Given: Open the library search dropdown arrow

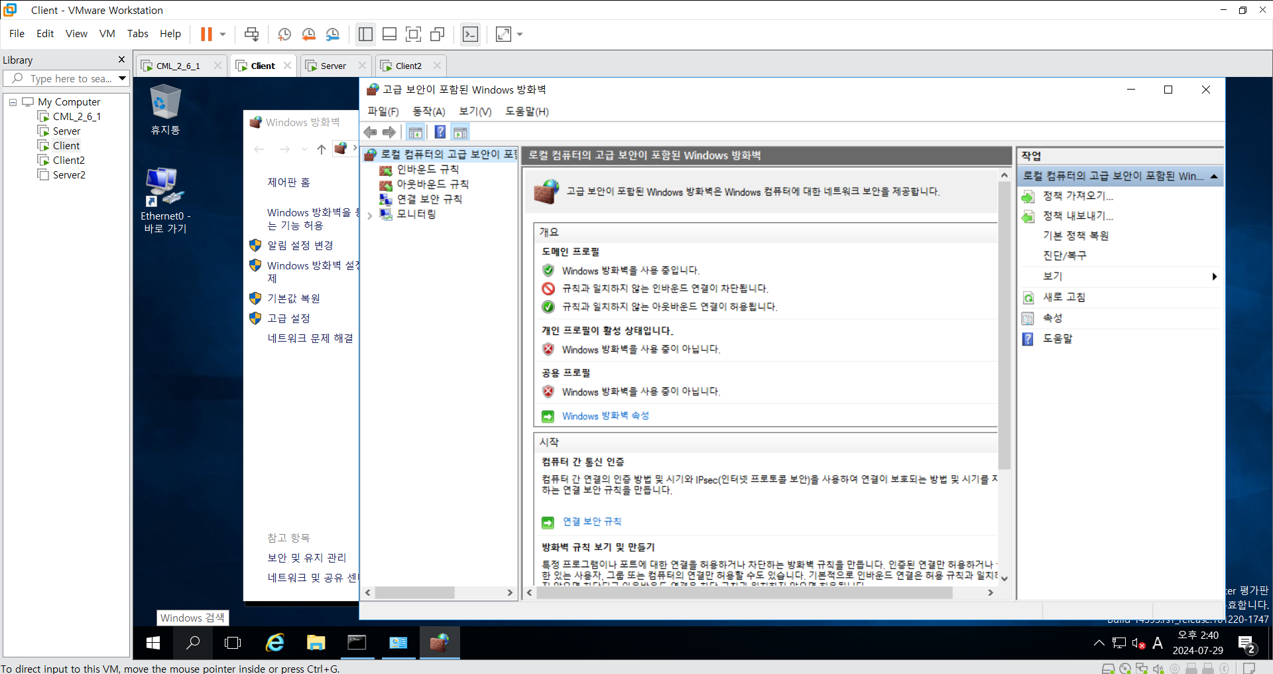Looking at the screenshot, I should click(x=123, y=78).
